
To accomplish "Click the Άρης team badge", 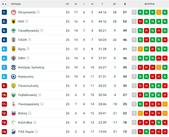I will (13, 49).
